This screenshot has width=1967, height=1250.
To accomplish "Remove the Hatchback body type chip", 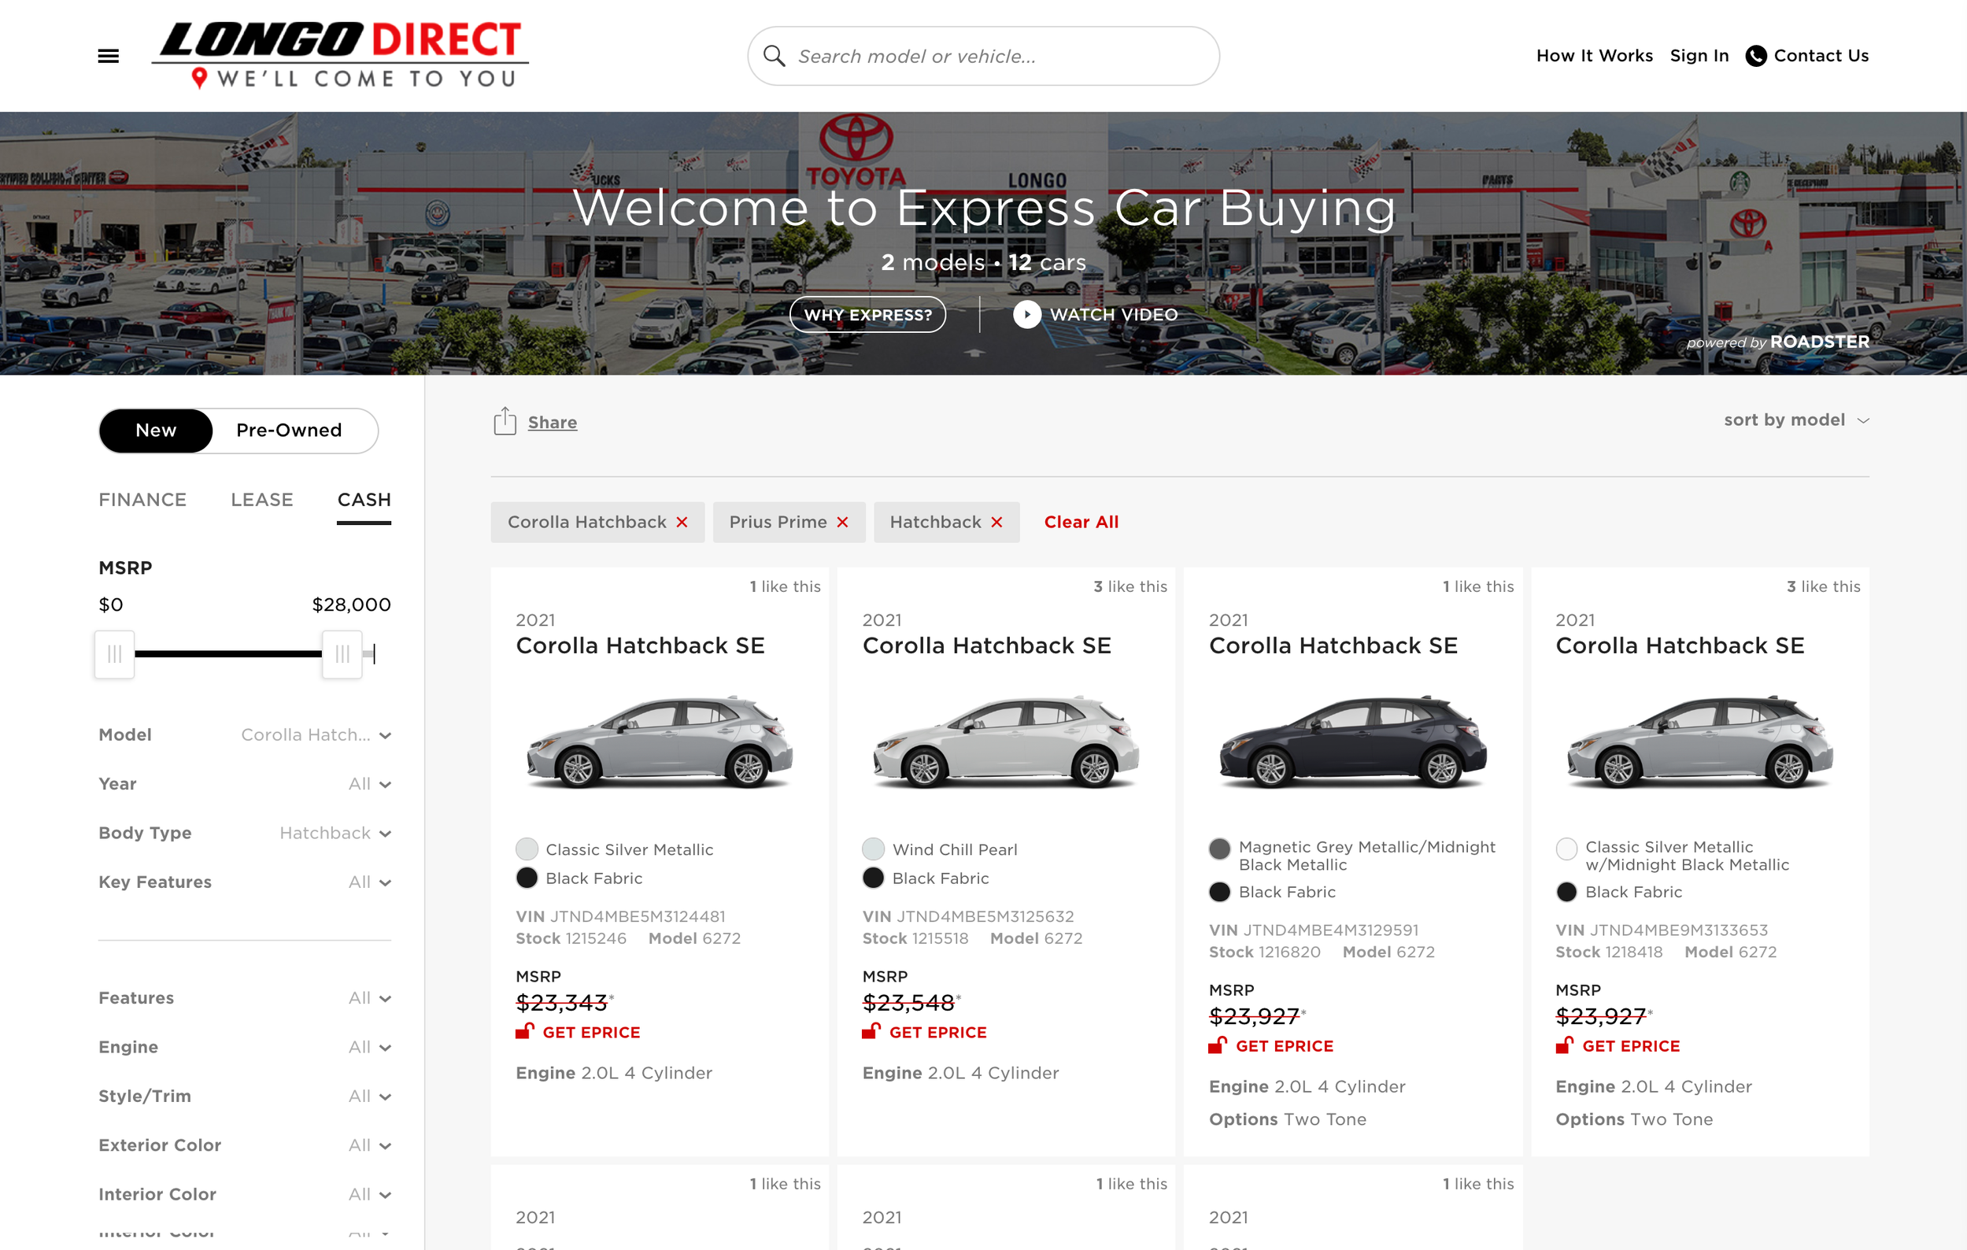I will pyautogui.click(x=996, y=522).
